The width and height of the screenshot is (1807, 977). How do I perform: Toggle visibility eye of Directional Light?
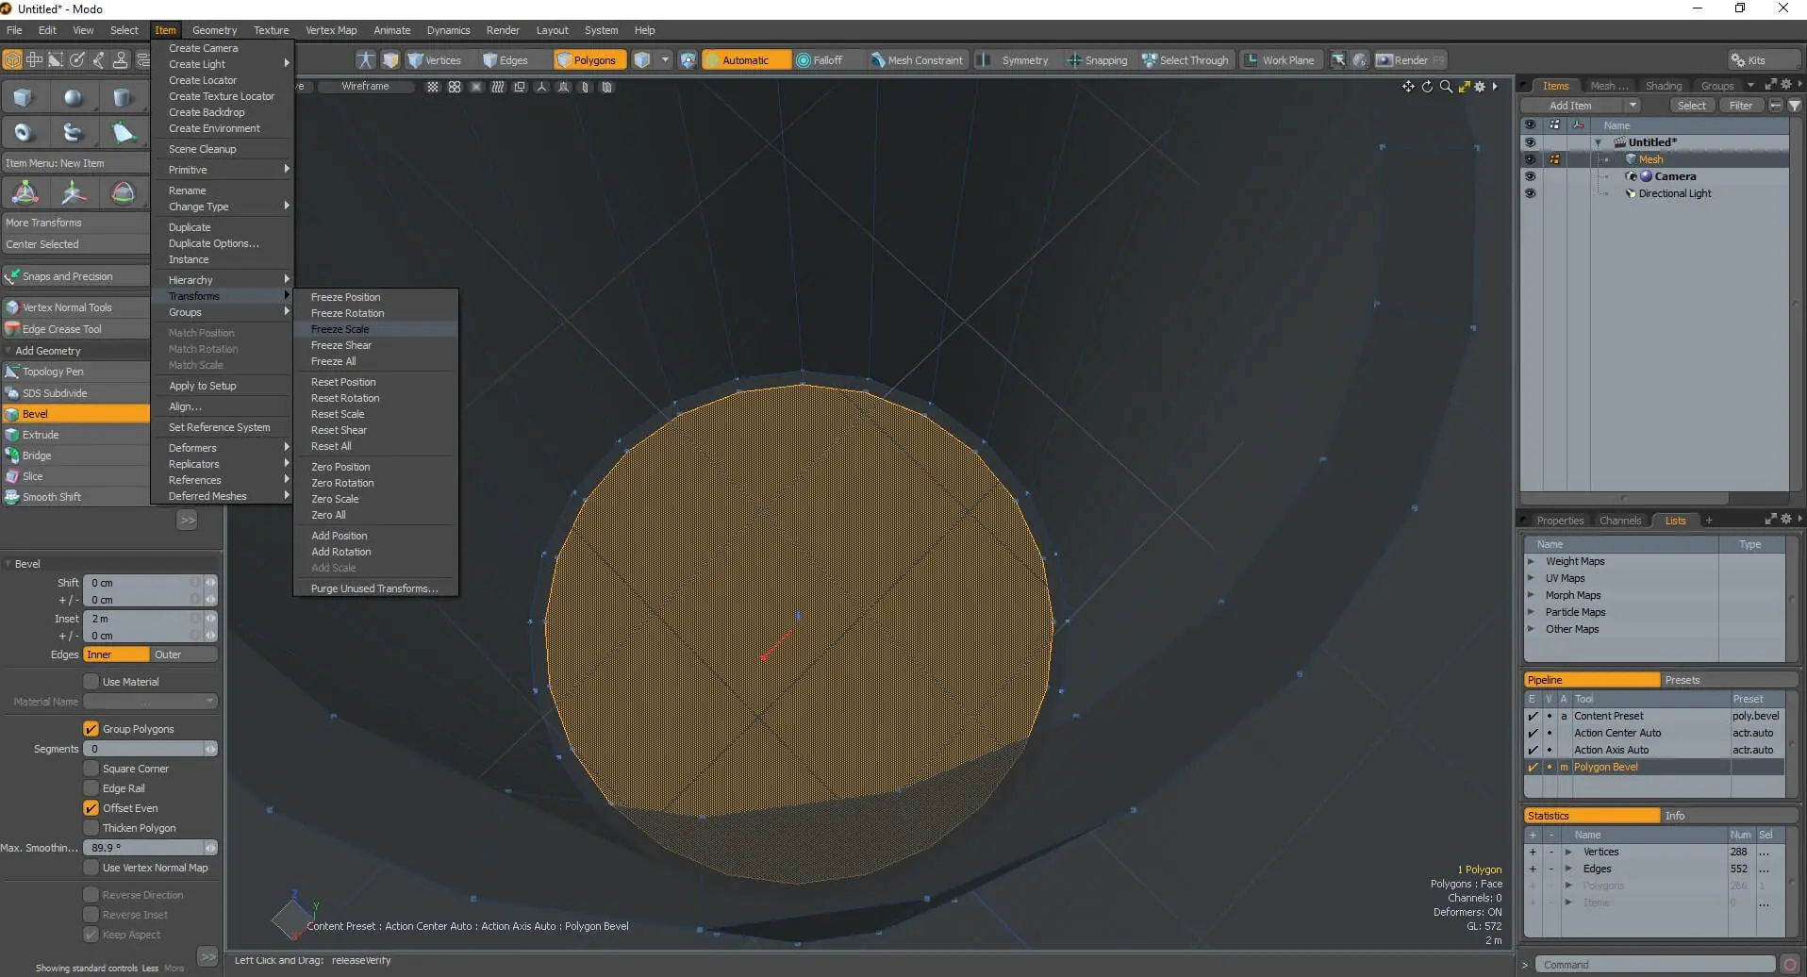1530,193
